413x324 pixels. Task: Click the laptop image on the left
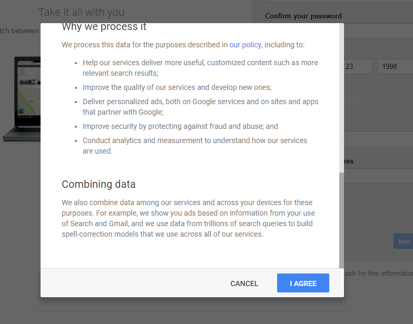pos(21,100)
